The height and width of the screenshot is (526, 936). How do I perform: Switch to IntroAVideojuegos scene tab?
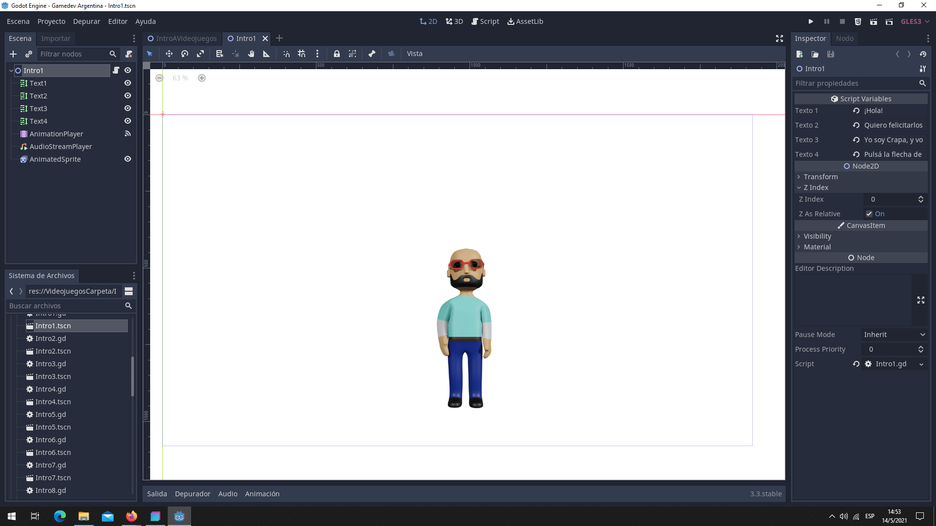182,38
